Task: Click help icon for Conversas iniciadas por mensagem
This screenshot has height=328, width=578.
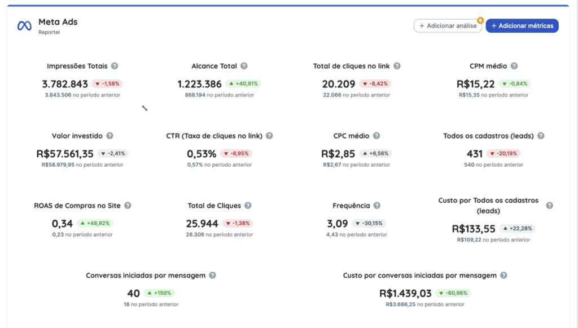Action: pos(212,276)
